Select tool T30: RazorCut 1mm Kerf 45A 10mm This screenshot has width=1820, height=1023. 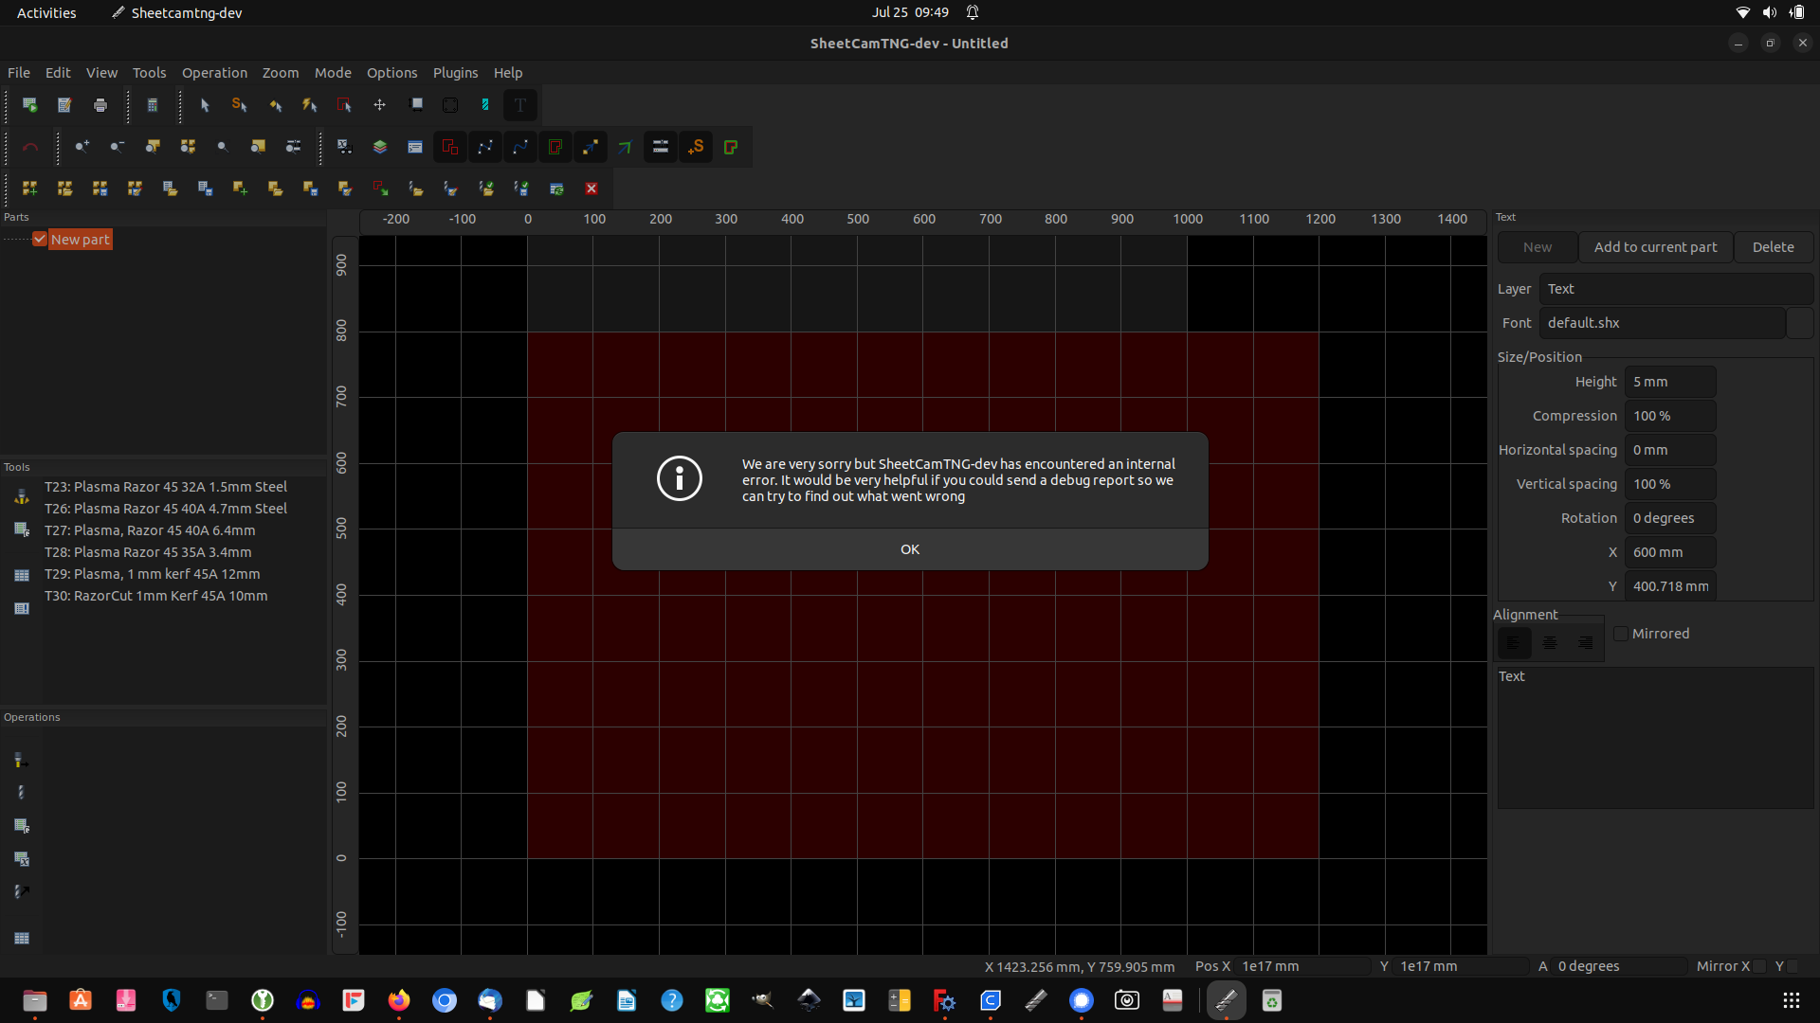155,596
